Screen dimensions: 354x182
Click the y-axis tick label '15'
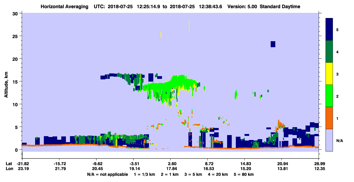[x=15, y=81]
